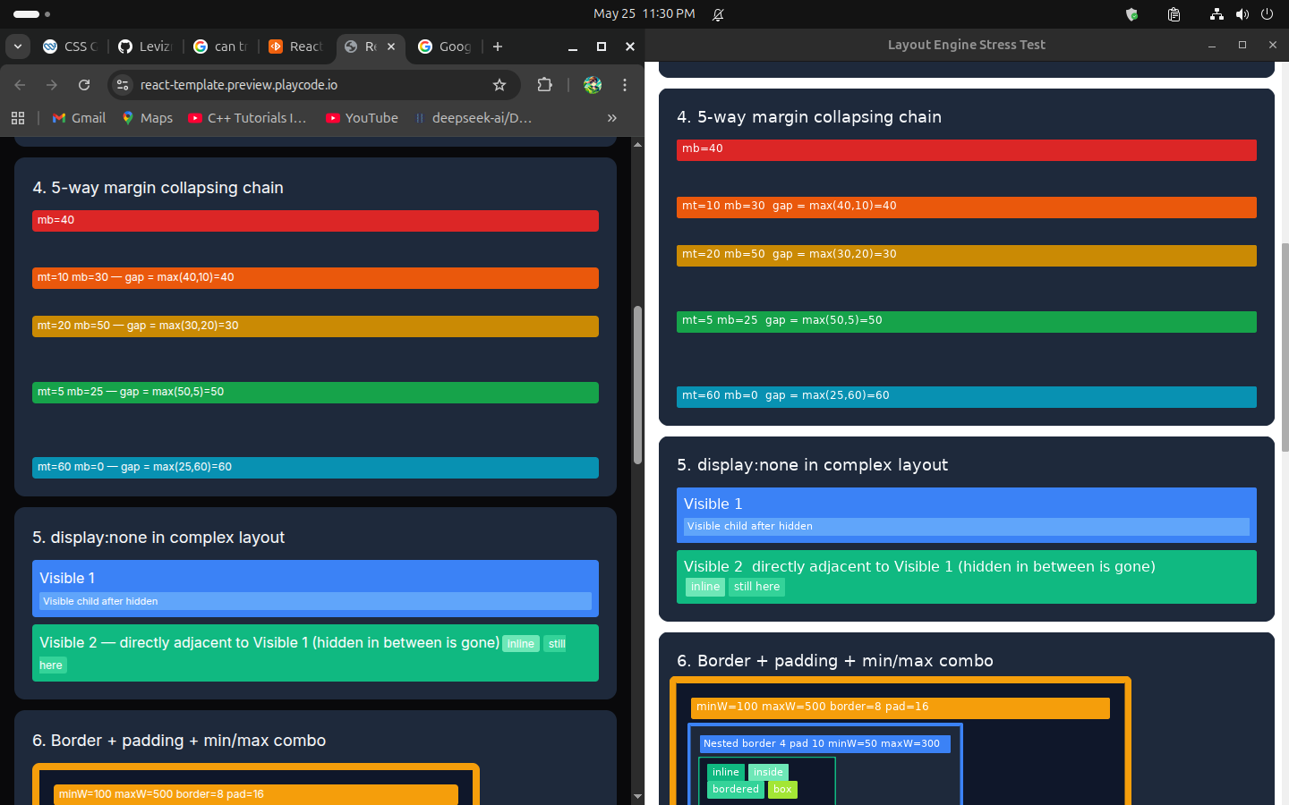Open a new browser tab with plus icon
Viewport: 1289px width, 805px height.
pyautogui.click(x=498, y=47)
